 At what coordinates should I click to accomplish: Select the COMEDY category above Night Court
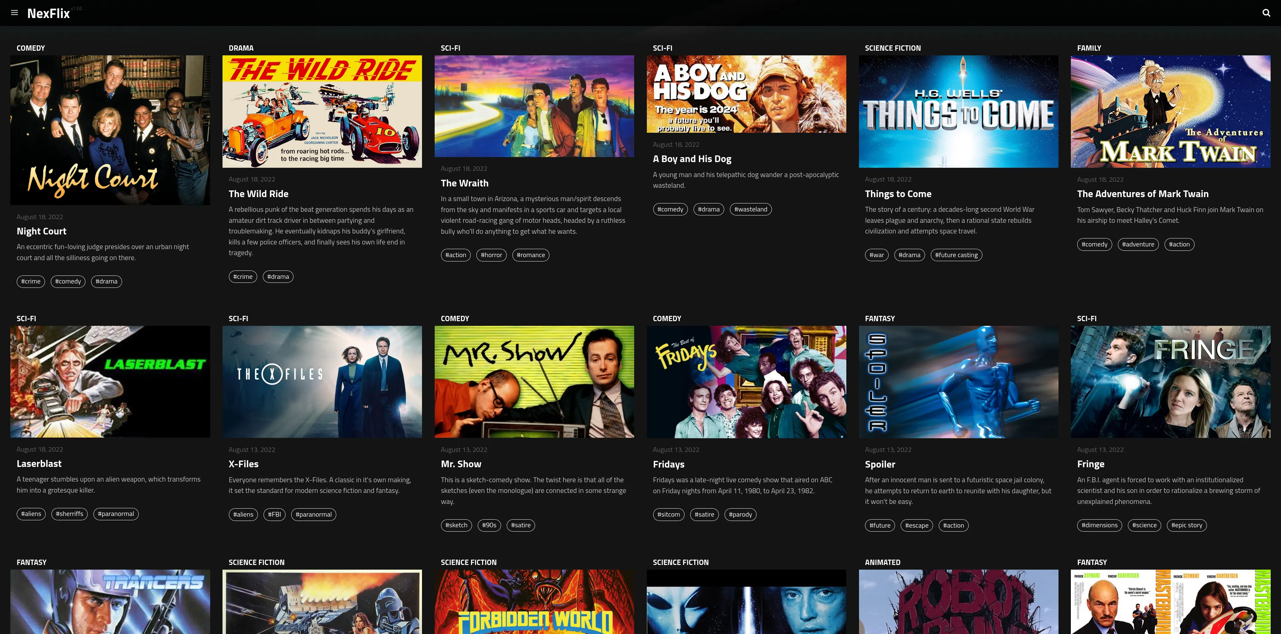pyautogui.click(x=31, y=48)
